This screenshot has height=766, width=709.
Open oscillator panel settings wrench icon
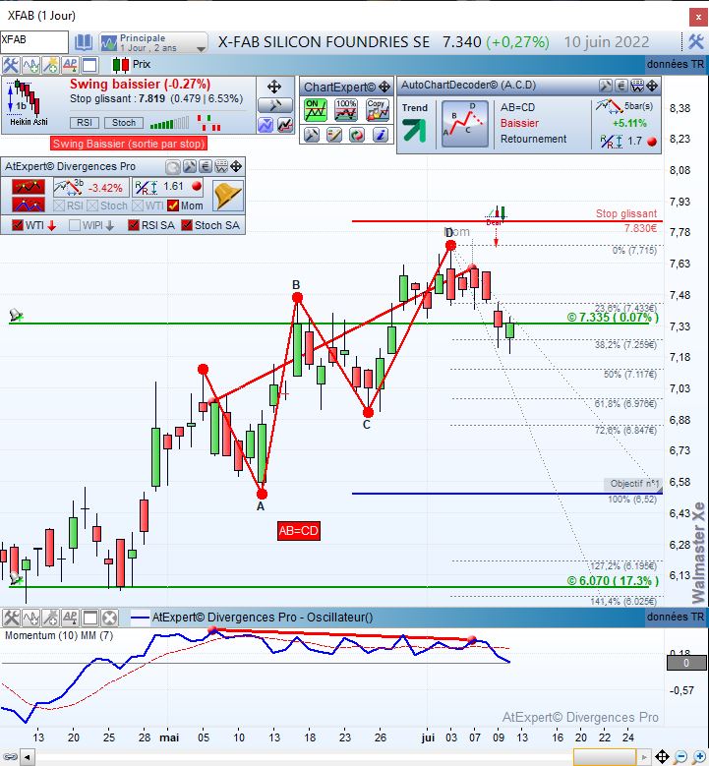click(x=11, y=618)
